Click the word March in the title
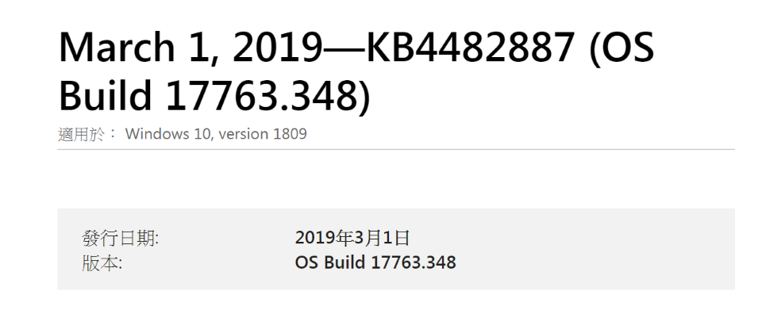 pyautogui.click(x=117, y=48)
